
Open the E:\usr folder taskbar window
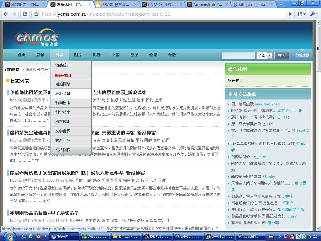tap(126, 237)
